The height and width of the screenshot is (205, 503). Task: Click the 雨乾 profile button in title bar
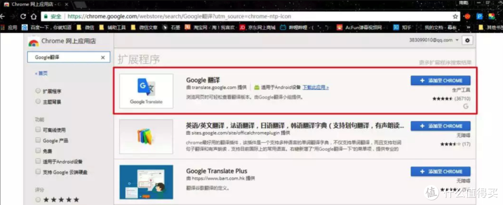463,3
